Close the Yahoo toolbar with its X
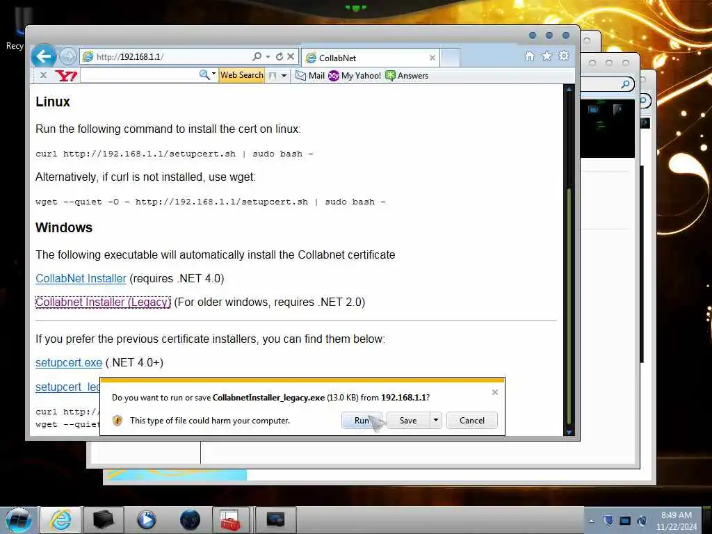The width and height of the screenshot is (712, 534). (x=44, y=75)
